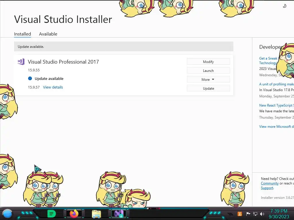Select version text 15.9.55

[34, 70]
